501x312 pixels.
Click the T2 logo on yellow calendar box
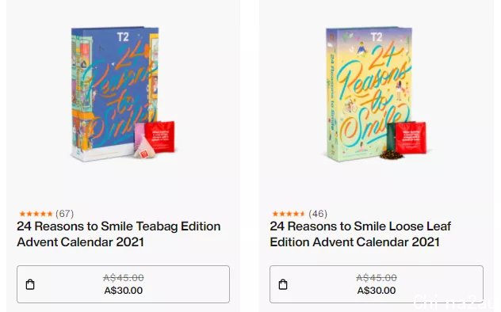pos(377,37)
